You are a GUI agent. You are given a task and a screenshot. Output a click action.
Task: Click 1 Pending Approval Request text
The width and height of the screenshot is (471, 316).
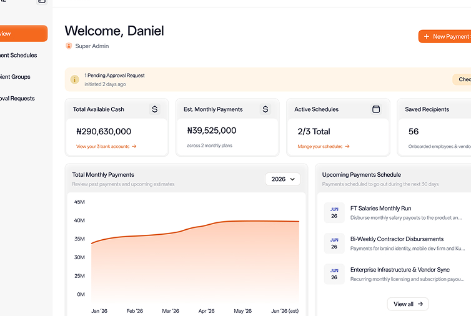point(114,76)
